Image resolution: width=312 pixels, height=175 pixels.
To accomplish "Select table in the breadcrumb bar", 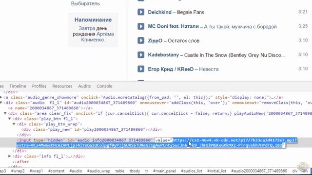I will (120, 171).
